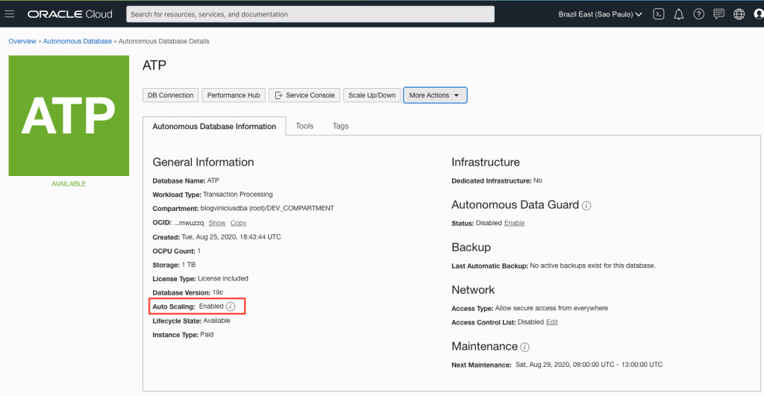
Task: Open the hamburger navigation menu
Action: tap(10, 14)
